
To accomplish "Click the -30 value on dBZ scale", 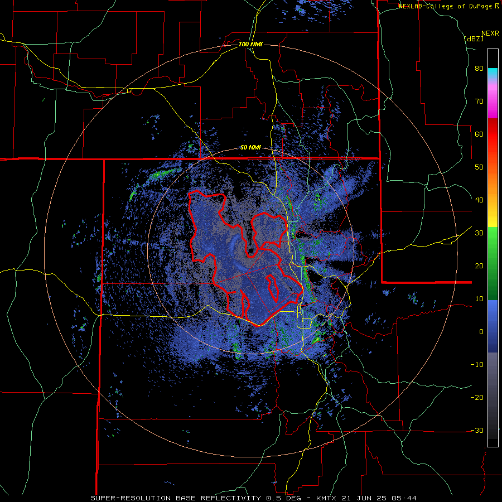I will (x=477, y=431).
